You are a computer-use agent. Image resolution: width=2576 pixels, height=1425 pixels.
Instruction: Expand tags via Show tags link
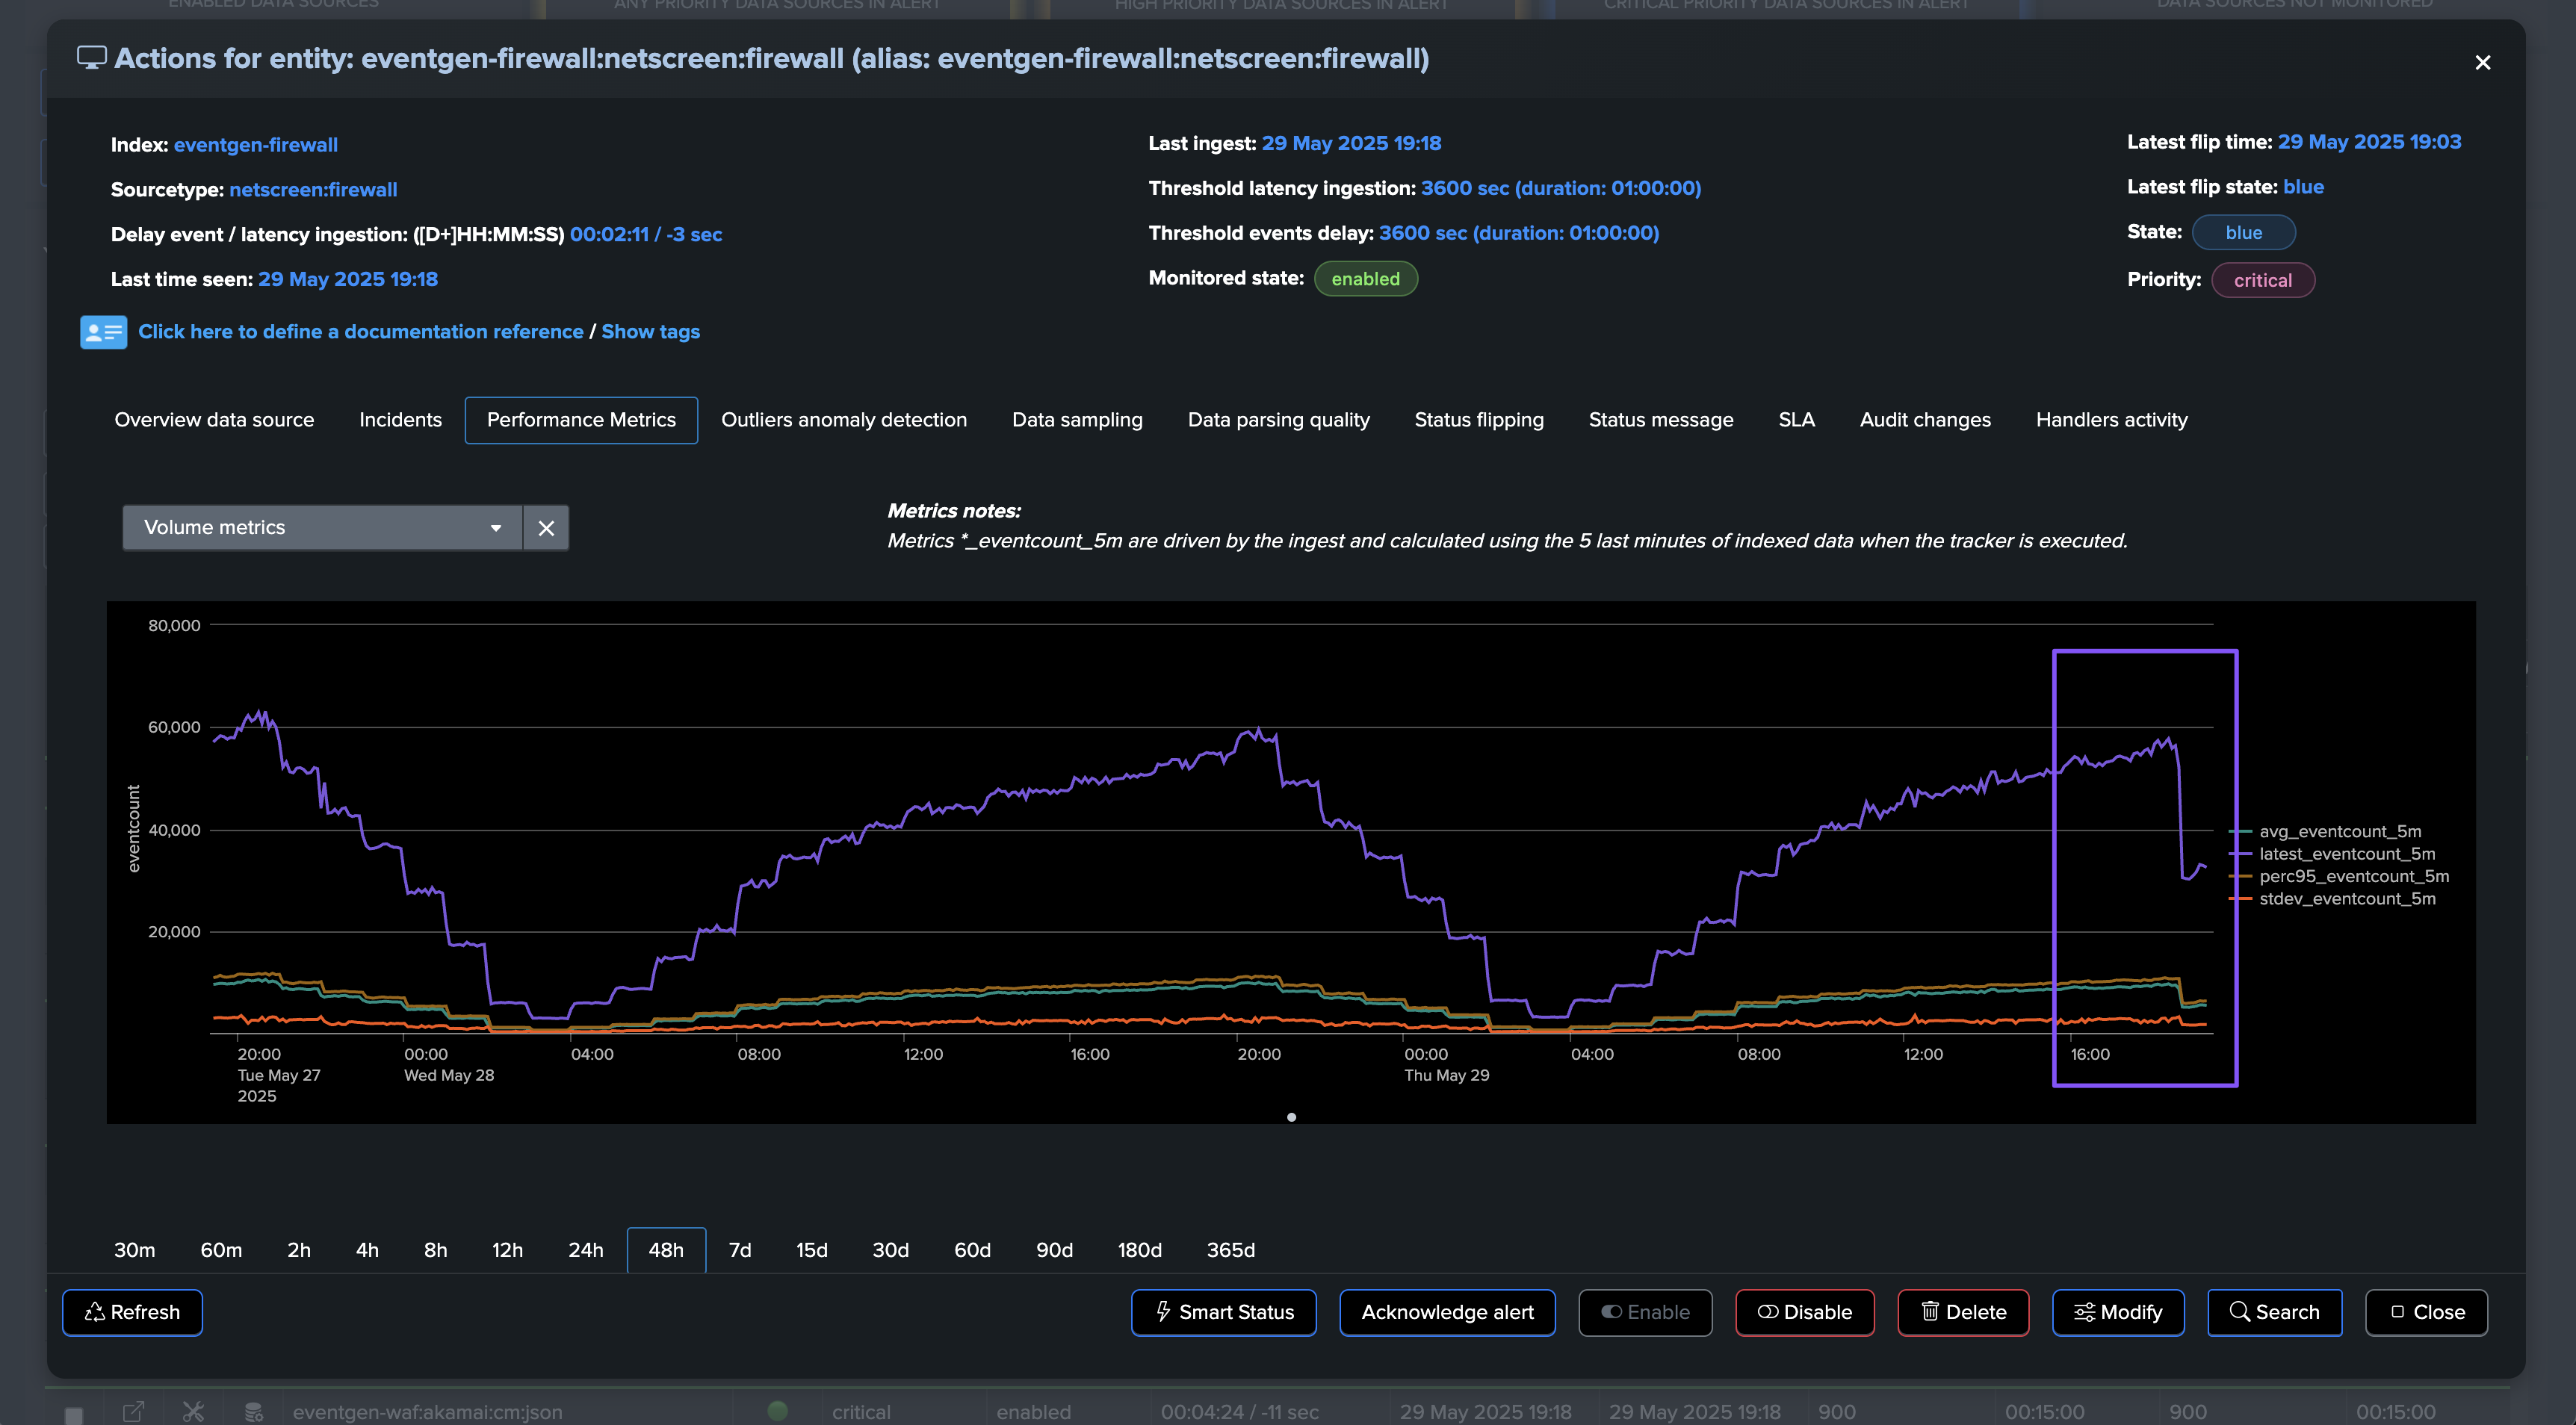pyautogui.click(x=650, y=332)
